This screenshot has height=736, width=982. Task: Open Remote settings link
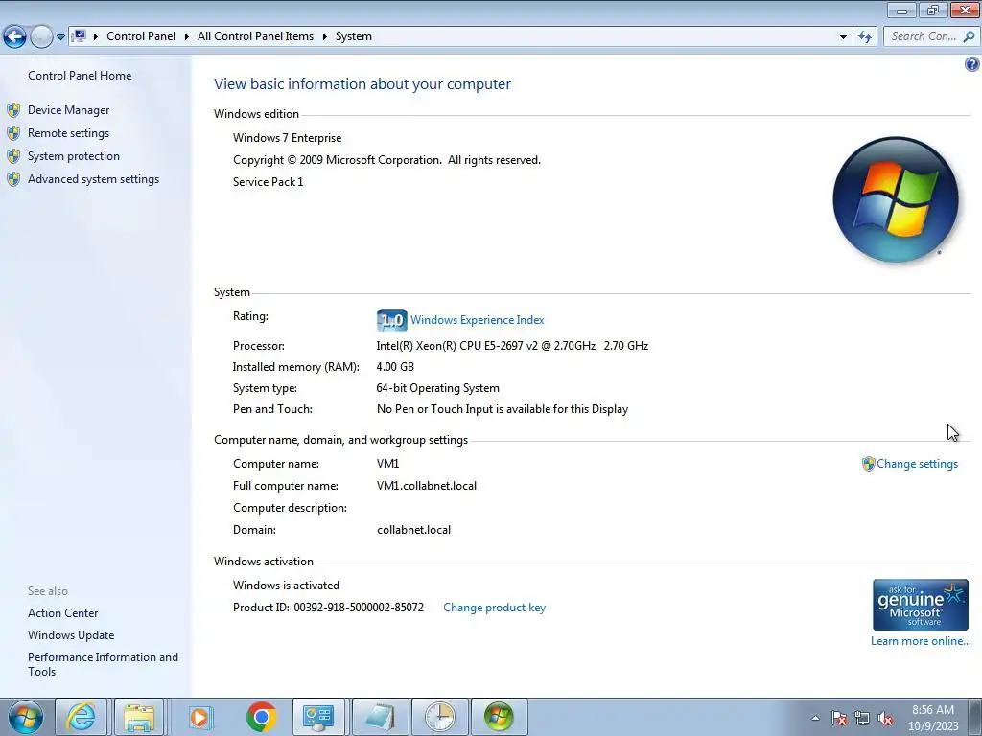click(x=68, y=133)
